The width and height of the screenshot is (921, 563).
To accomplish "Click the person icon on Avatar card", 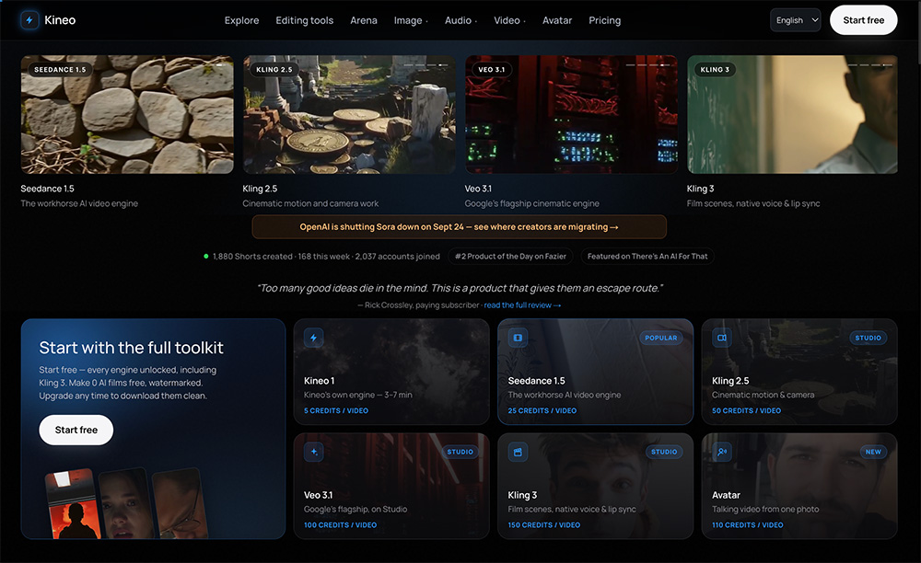I will [x=722, y=453].
